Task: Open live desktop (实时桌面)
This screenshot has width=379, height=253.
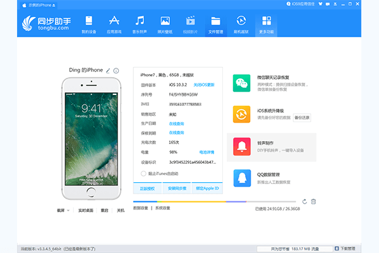Action: pyautogui.click(x=85, y=211)
